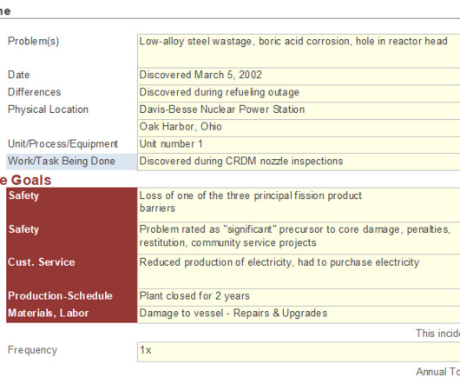Click the Damage to vessel repairs cell

299,314
